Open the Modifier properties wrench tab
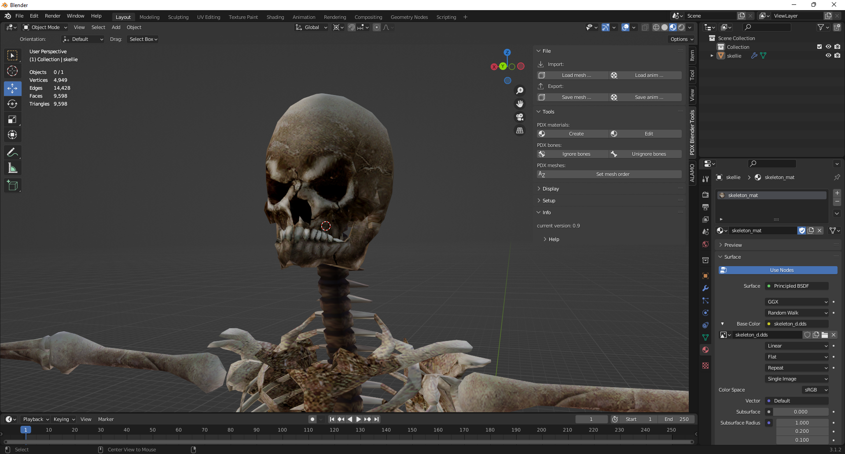 coord(705,288)
